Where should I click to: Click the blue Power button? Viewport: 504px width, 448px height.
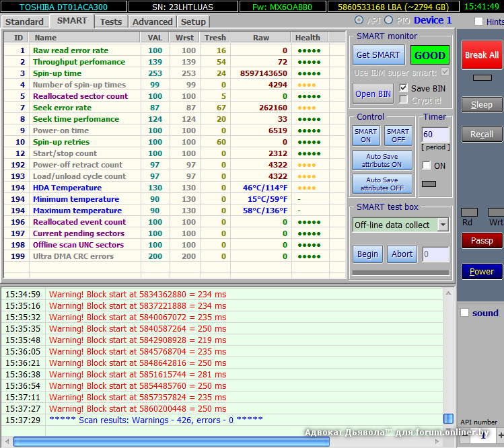tap(481, 271)
